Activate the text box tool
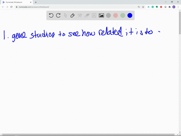This screenshot has width=181, height=136. (94, 15)
